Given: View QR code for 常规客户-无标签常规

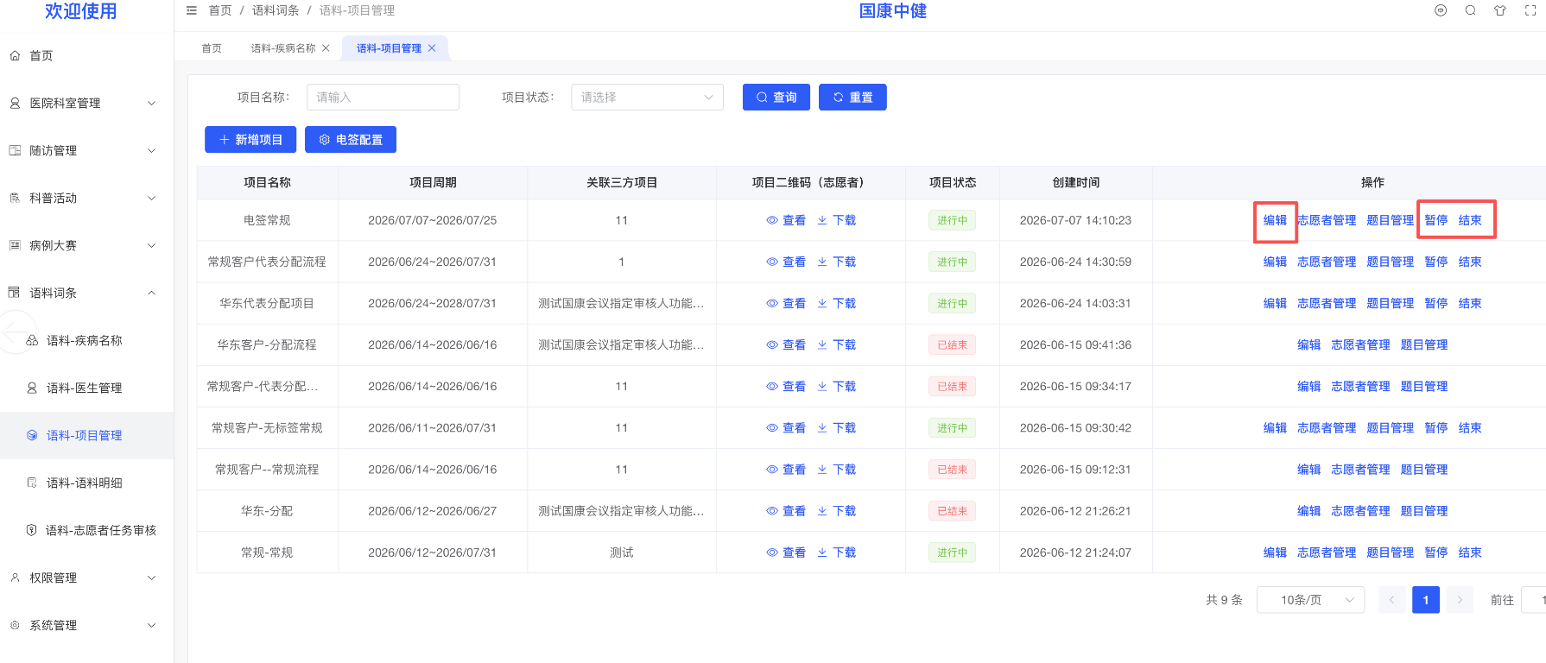Looking at the screenshot, I should 786,427.
